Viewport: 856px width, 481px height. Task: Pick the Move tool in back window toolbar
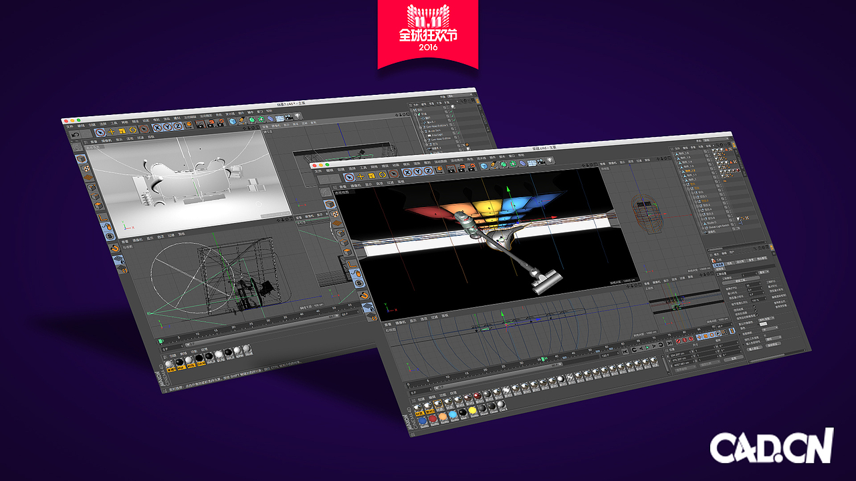111,132
